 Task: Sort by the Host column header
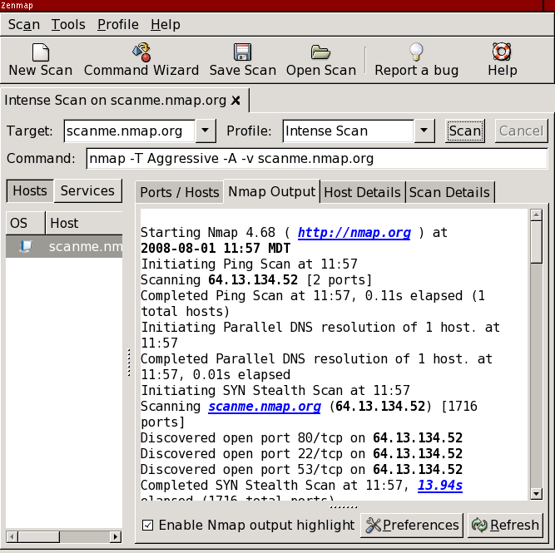click(x=84, y=223)
